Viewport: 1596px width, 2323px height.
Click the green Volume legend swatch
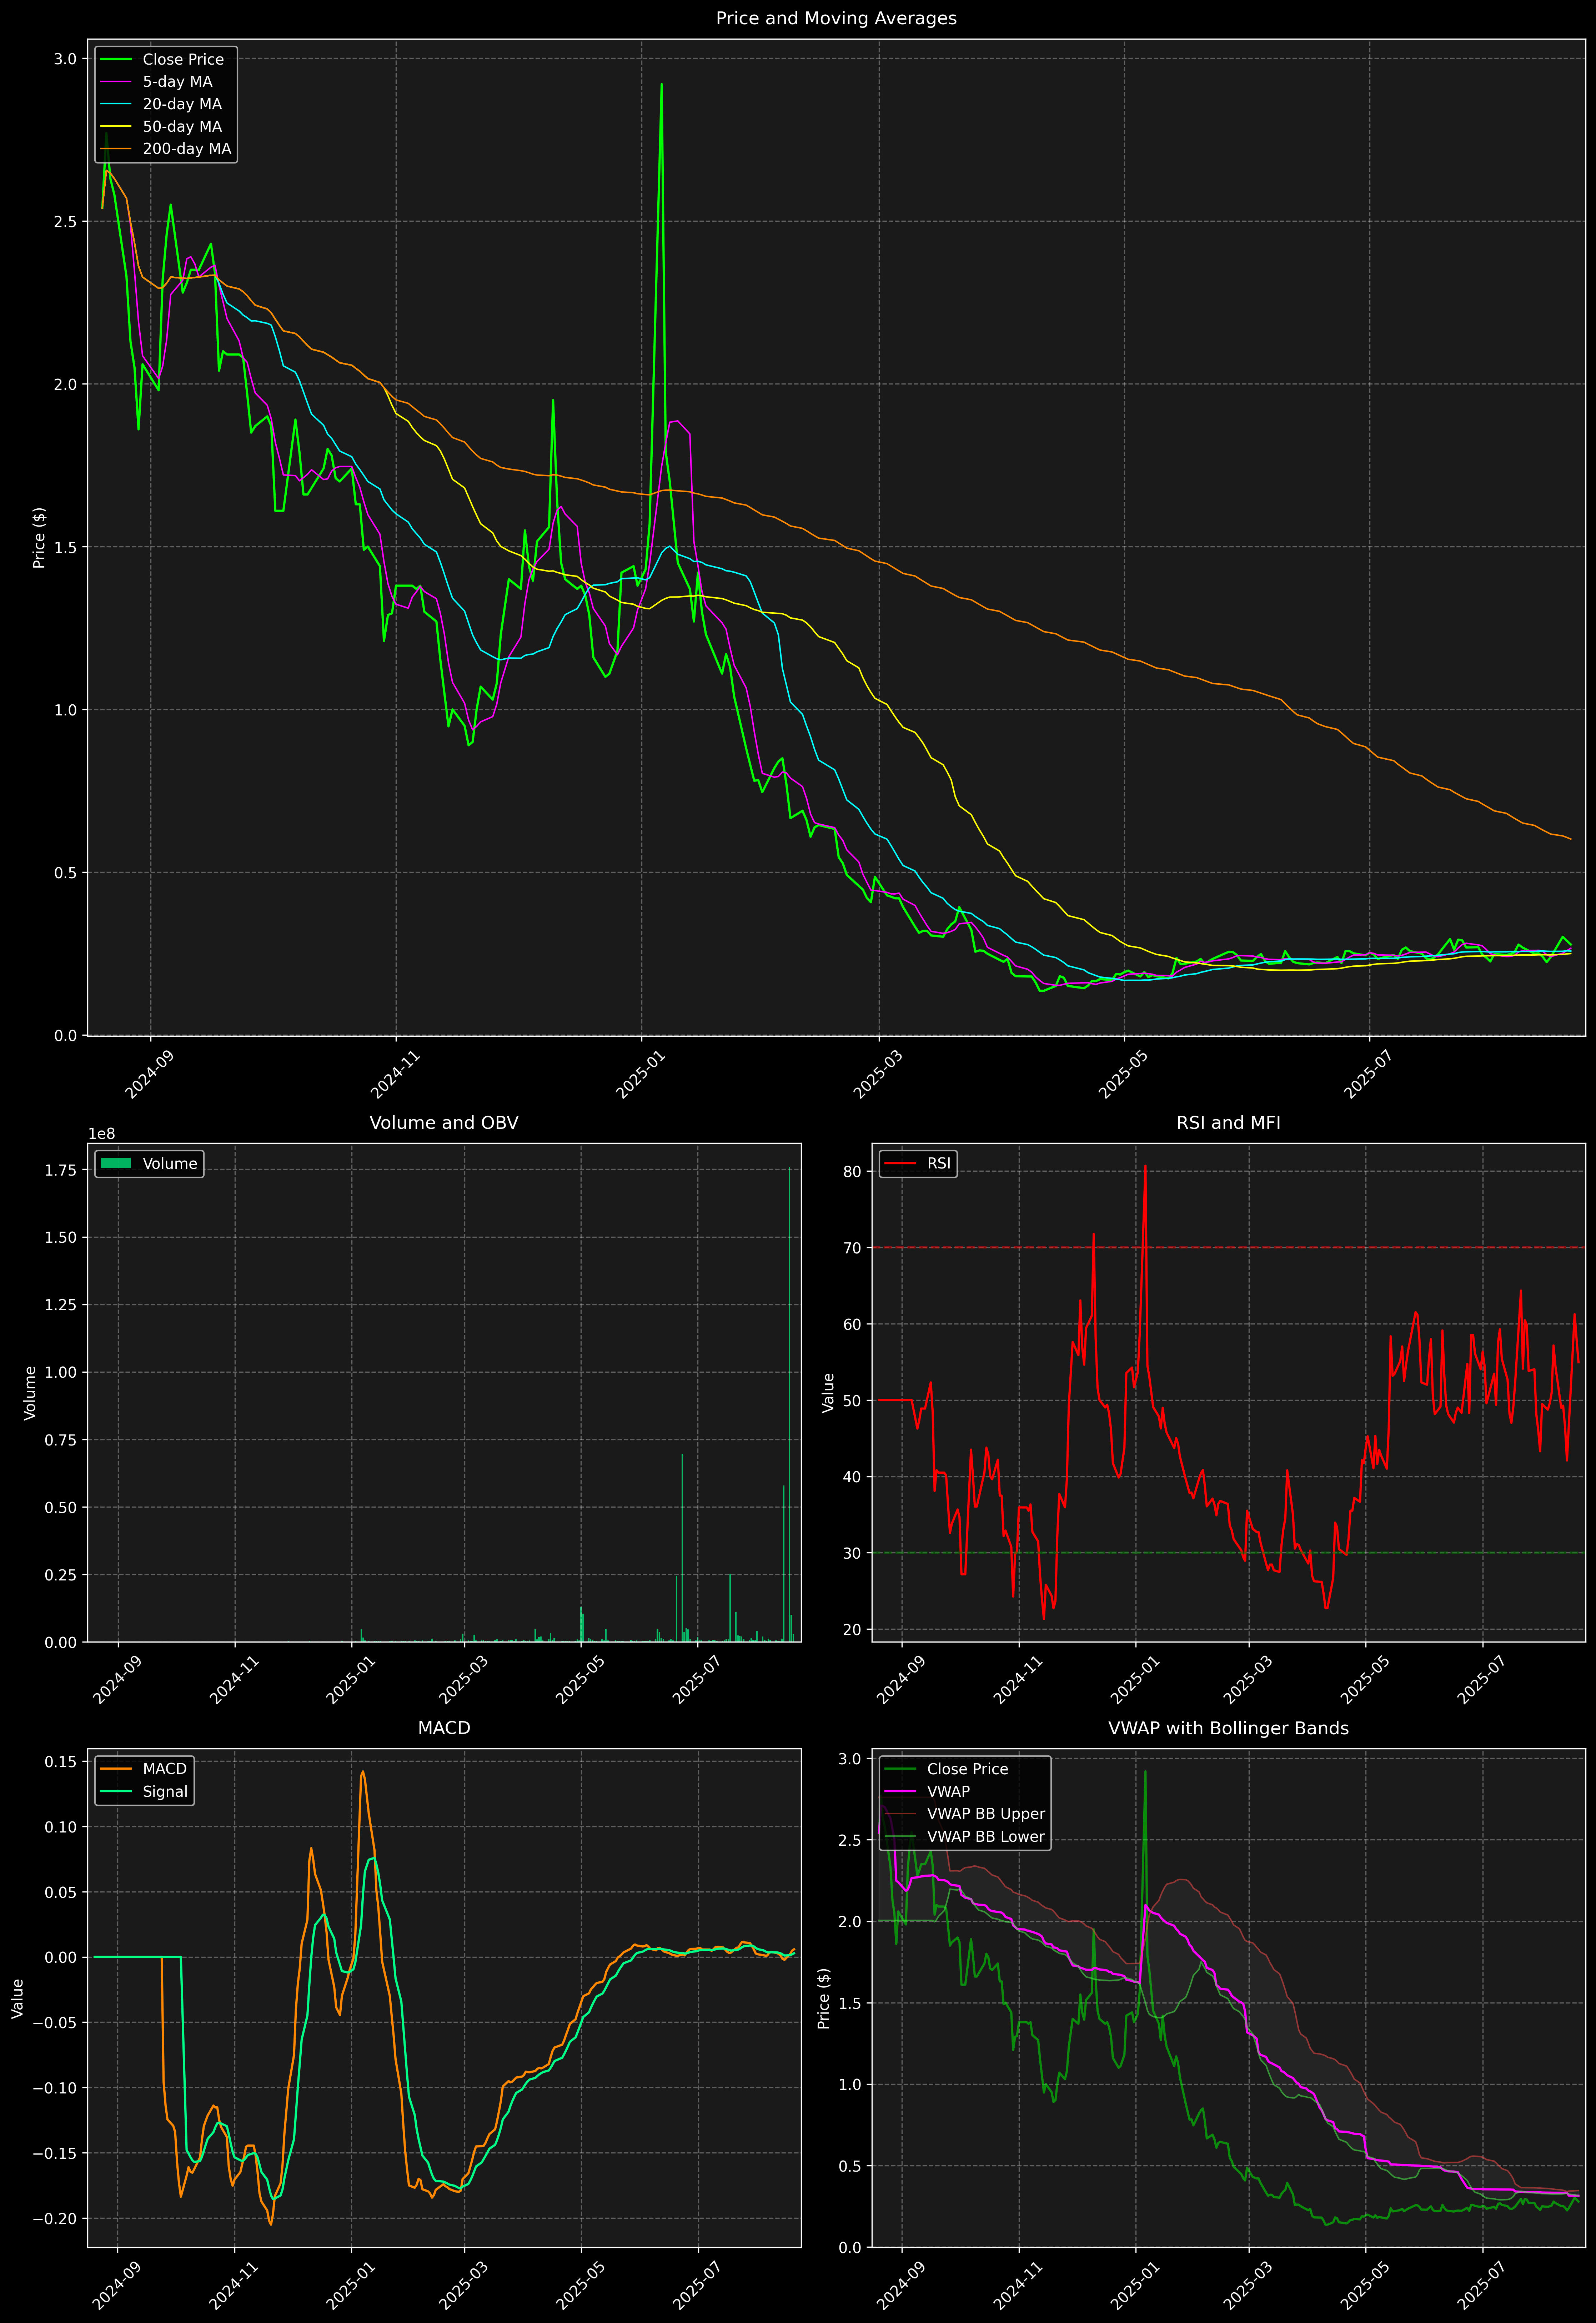coord(116,1163)
